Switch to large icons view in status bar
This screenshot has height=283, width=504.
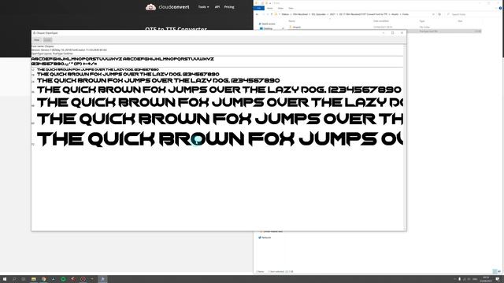point(499,271)
